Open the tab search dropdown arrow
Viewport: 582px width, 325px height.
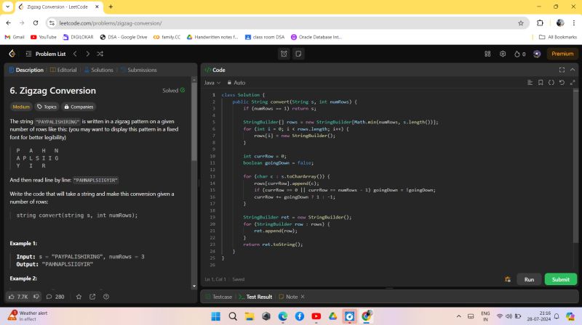(7, 7)
